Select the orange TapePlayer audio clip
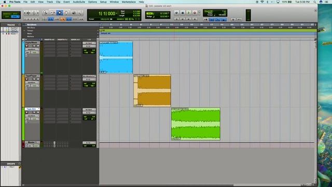The width and height of the screenshot is (332, 187). point(152,90)
